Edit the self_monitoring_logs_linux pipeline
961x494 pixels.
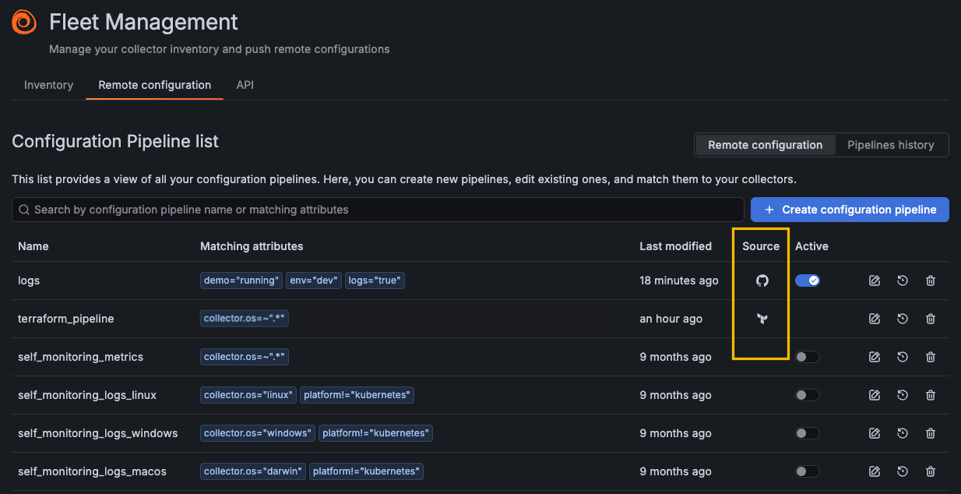[x=874, y=395]
